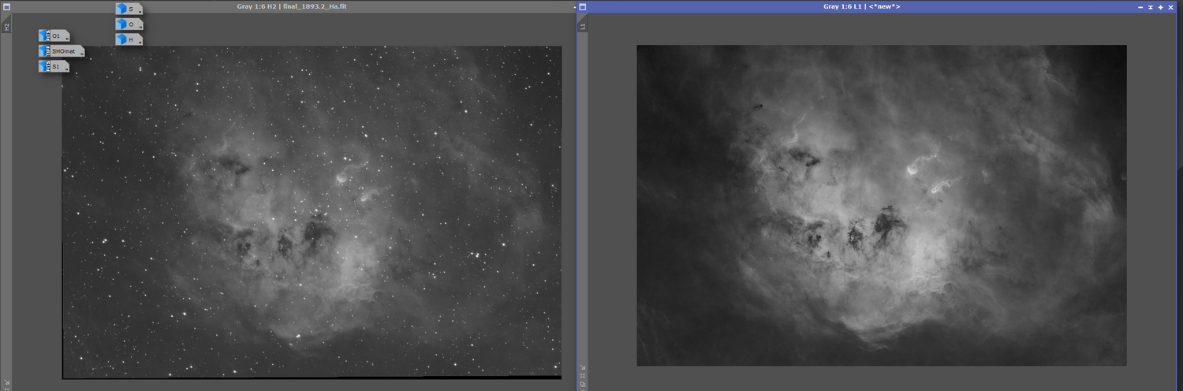Click the bottom-left corner icon of H2 window
This screenshot has height=391, width=1183.
point(6,384)
